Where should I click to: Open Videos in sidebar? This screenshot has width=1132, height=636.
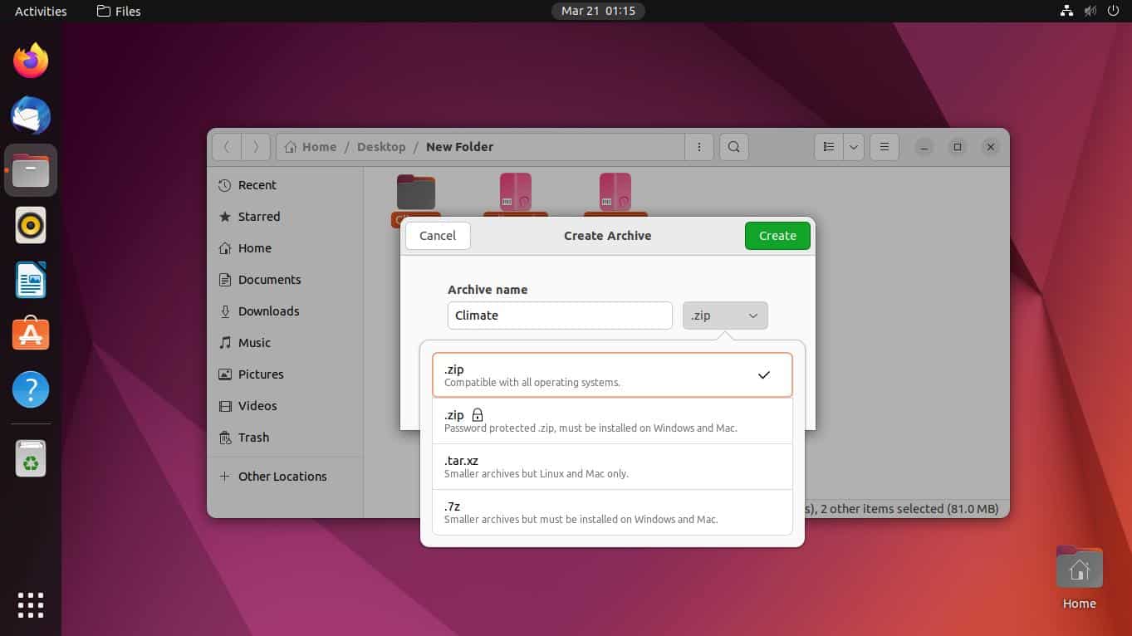285,406
